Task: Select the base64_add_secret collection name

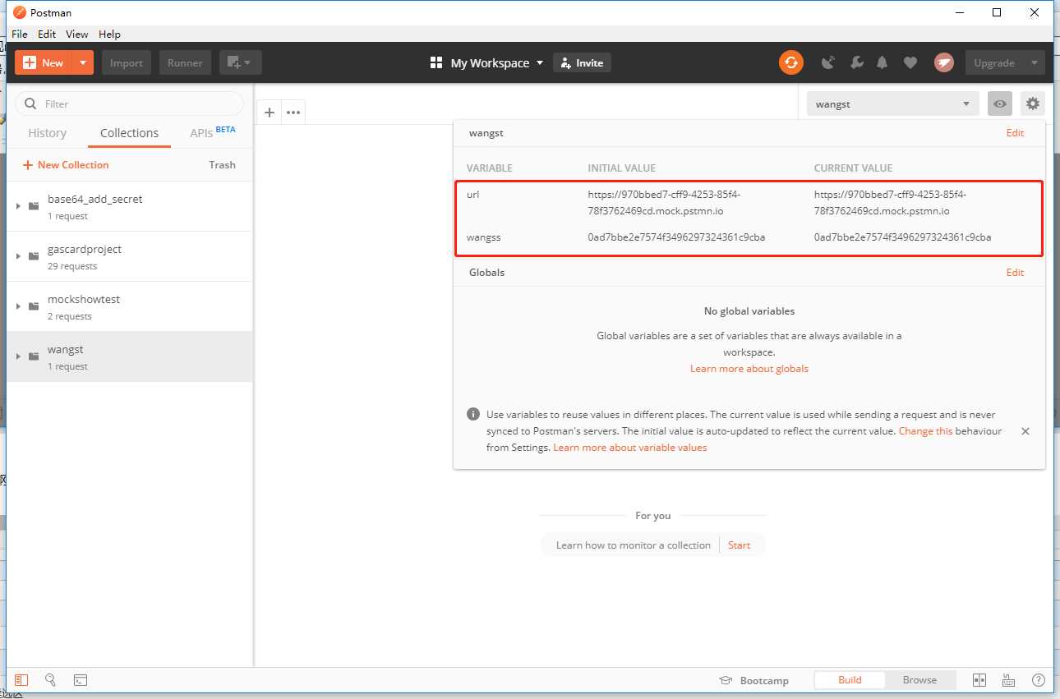Action: pyautogui.click(x=95, y=200)
